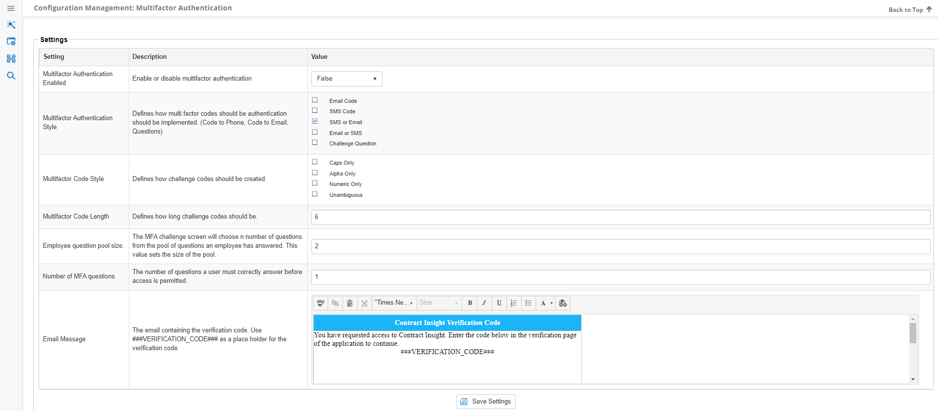
Task: Toggle underline in email message editor
Action: (x=499, y=303)
